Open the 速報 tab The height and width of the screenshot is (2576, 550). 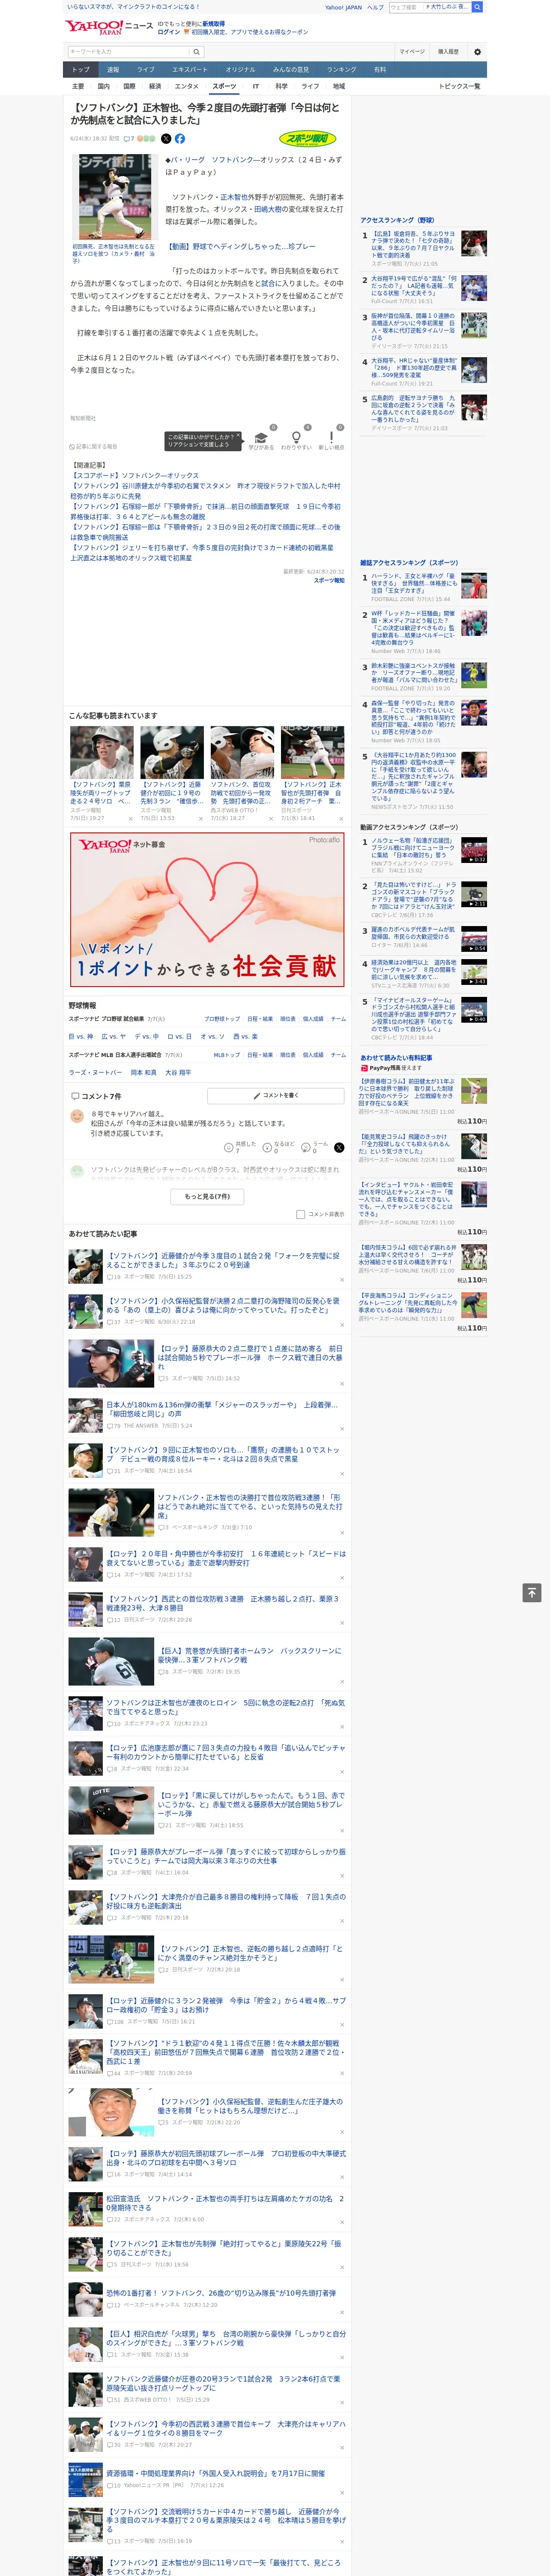click(x=113, y=70)
